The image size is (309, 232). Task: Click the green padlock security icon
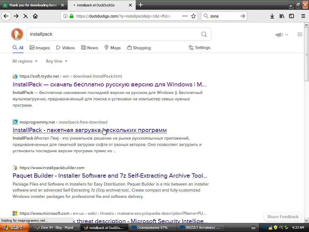72,16
